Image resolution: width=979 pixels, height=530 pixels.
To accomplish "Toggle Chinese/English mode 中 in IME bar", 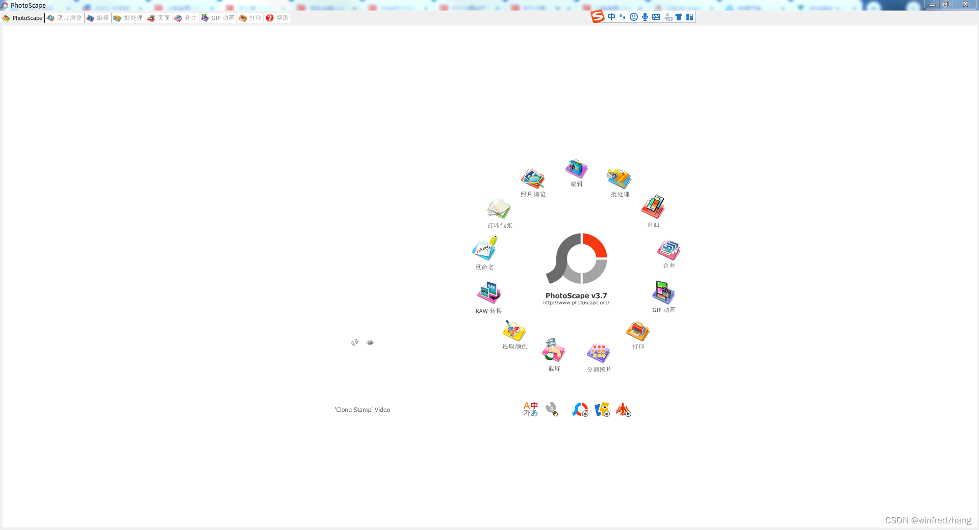I will pyautogui.click(x=611, y=17).
